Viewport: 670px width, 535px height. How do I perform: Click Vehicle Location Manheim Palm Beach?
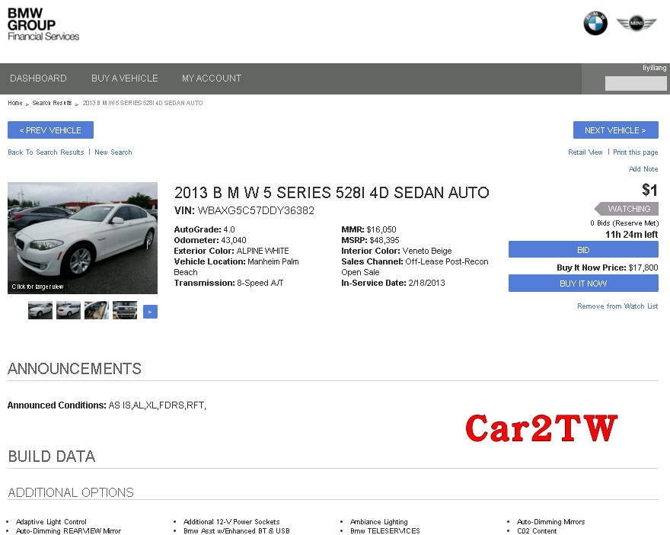coord(236,267)
